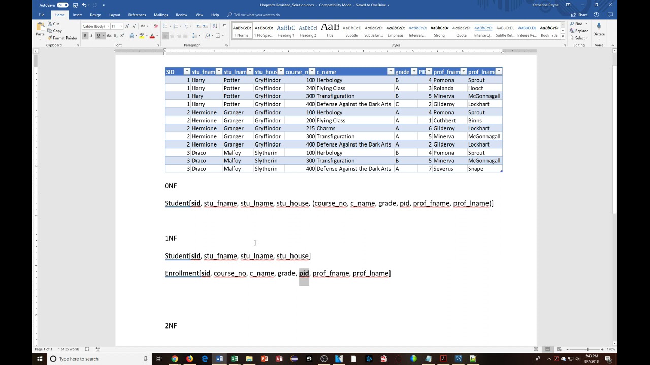Apply the Title style
Viewport: 650px width, 365px height.
coord(330,31)
